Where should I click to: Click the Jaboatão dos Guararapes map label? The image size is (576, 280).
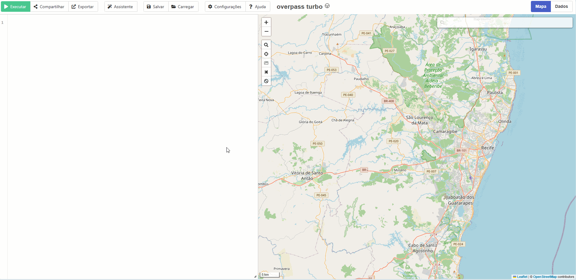460,200
